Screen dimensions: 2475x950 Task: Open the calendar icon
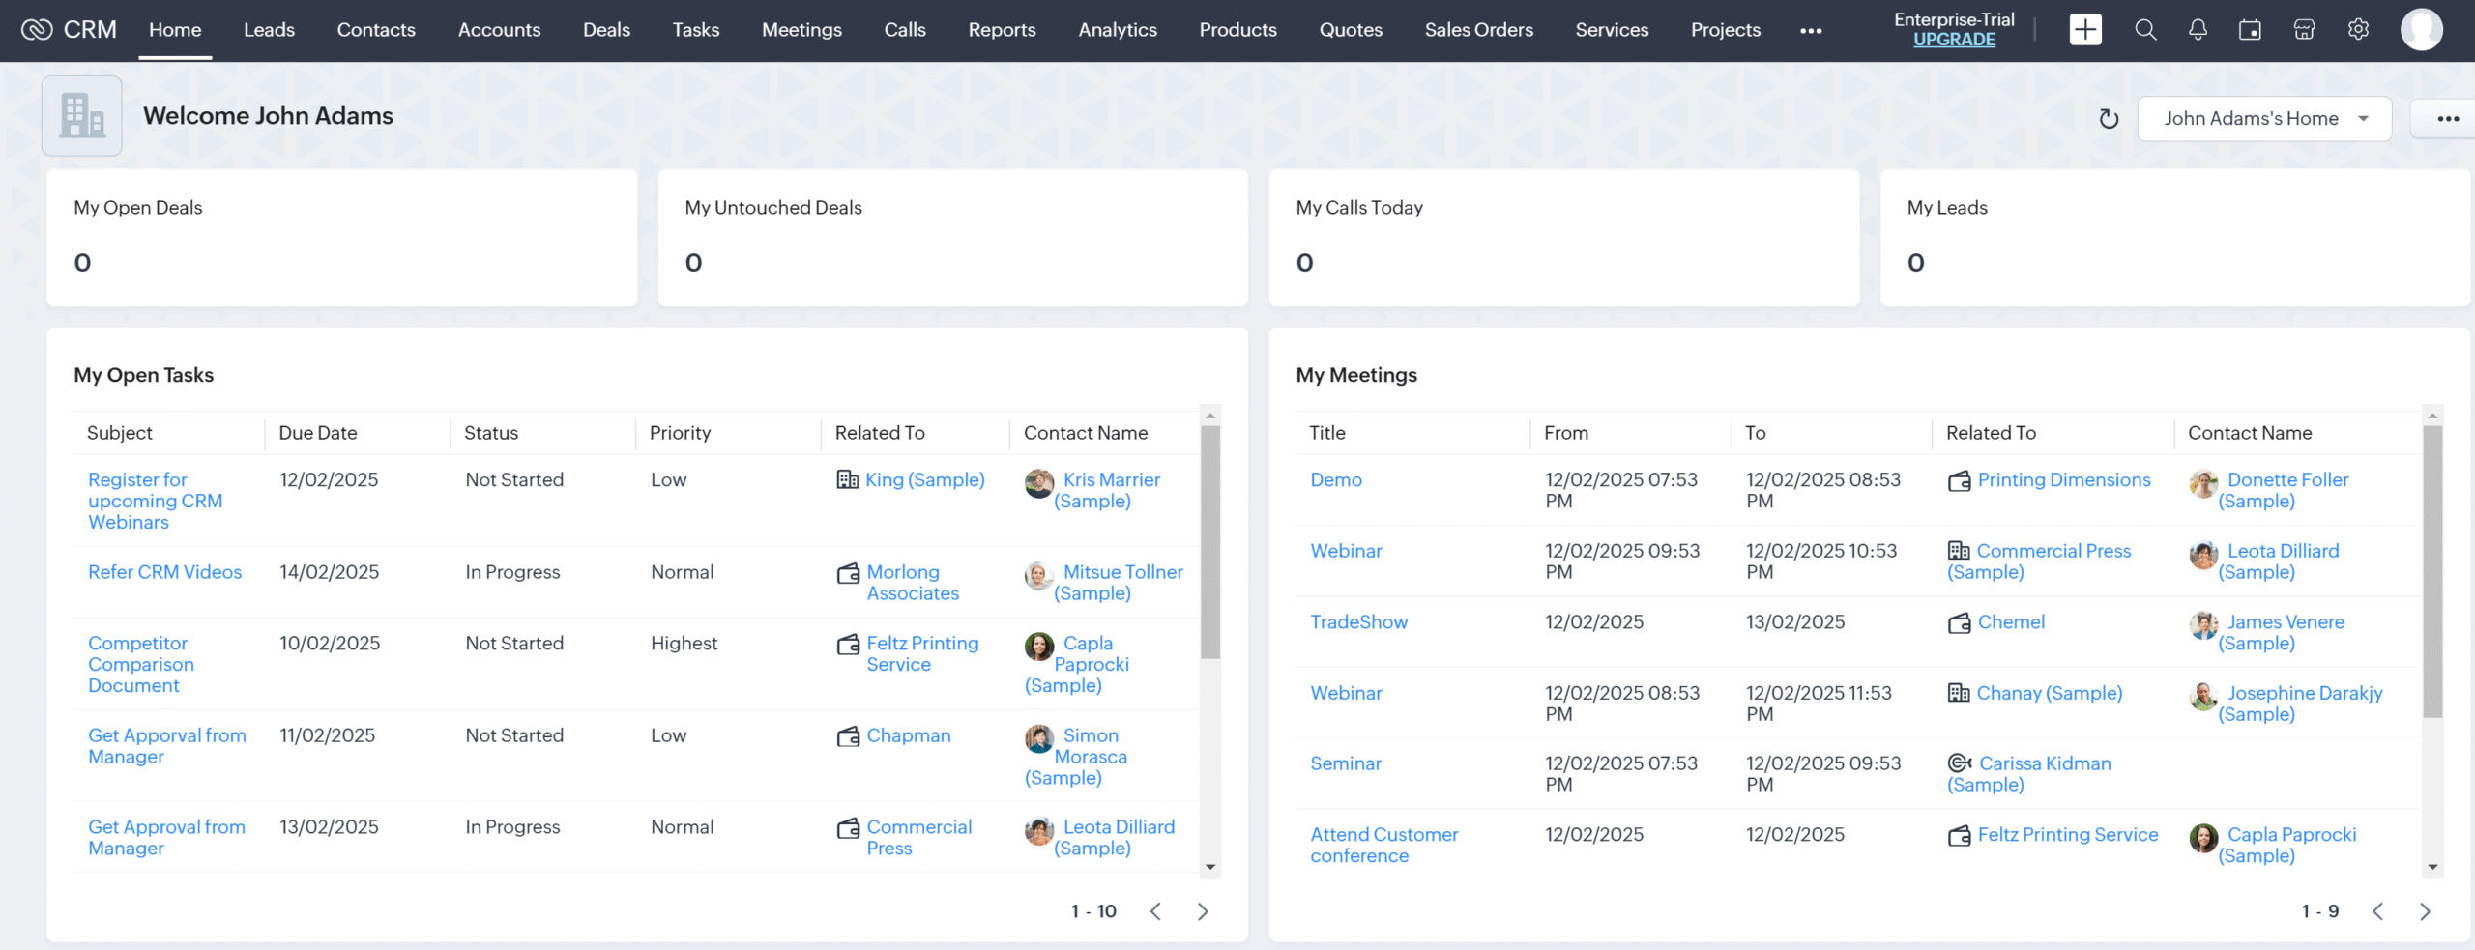(x=2250, y=29)
